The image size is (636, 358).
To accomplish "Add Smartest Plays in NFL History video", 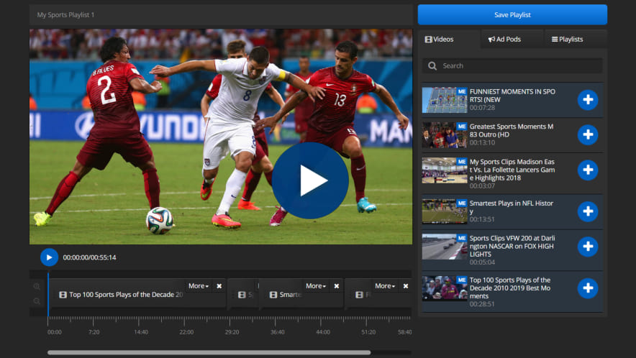I will coord(587,211).
